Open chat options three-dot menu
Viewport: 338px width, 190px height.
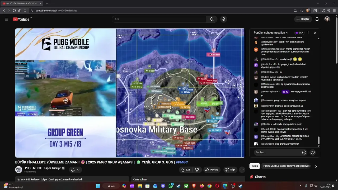pyautogui.click(x=308, y=33)
